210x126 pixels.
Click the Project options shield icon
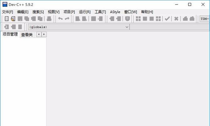pyautogui.click(x=127, y=19)
